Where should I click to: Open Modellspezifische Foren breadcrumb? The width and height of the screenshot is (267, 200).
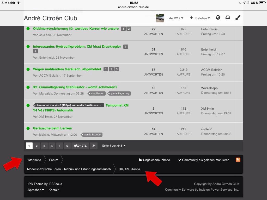click(69, 169)
